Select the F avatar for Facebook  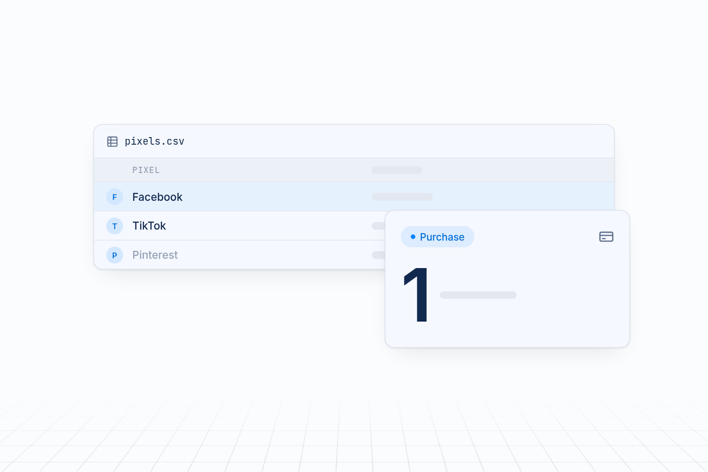115,197
